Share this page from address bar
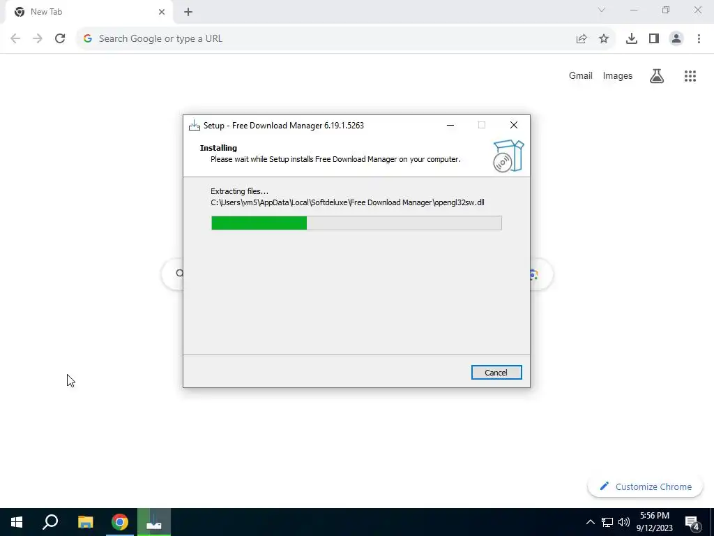Viewport: 714px width, 536px height. pos(582,39)
